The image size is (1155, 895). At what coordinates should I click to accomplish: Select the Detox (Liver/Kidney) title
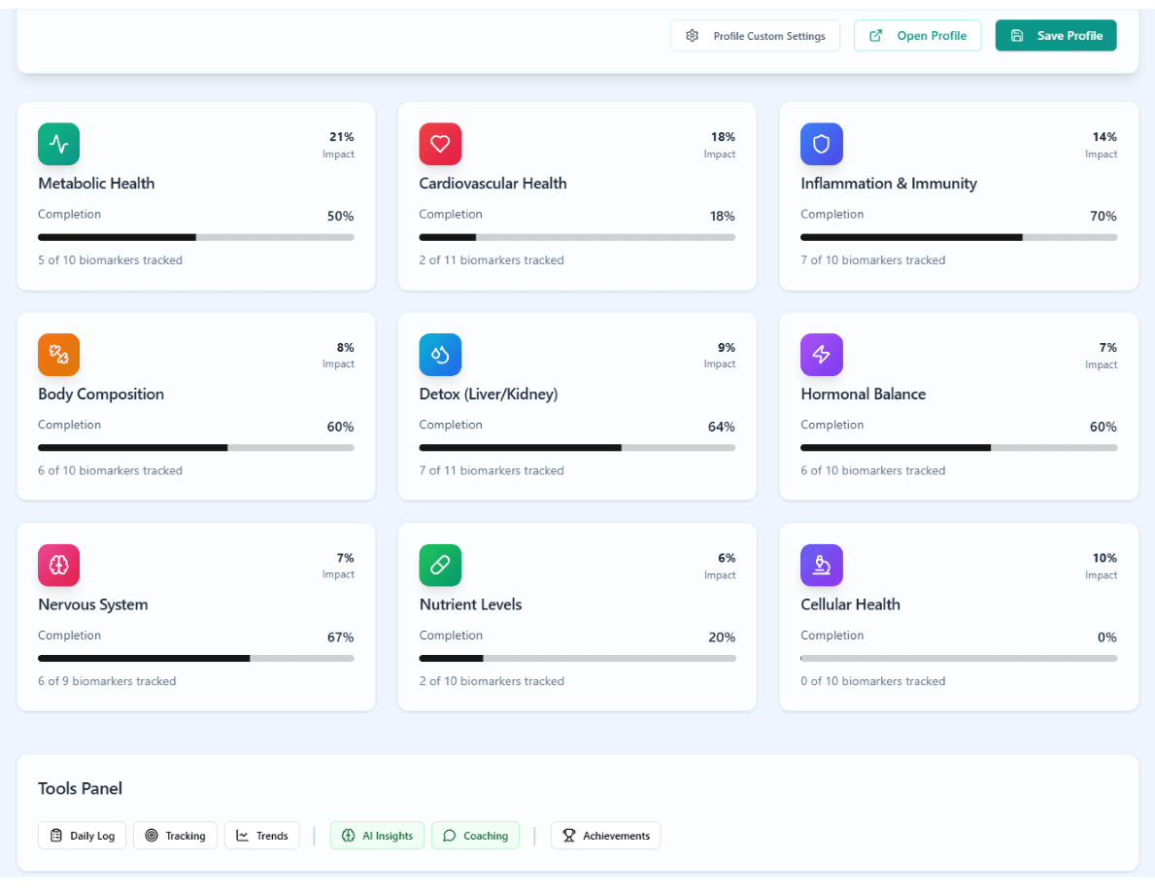tap(489, 395)
